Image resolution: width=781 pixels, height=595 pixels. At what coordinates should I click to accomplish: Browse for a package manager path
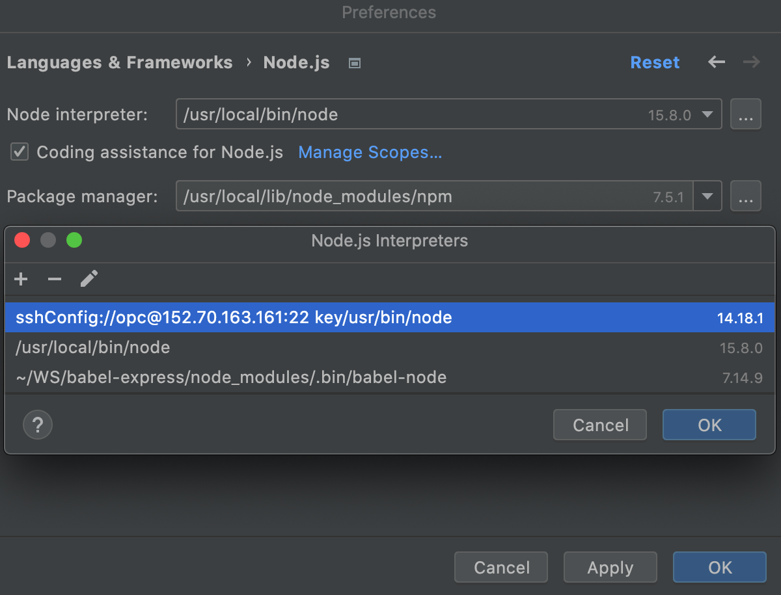point(746,196)
